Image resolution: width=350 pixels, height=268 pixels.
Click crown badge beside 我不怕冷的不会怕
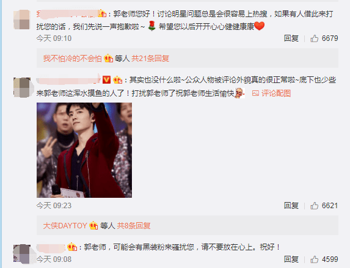coord(109,59)
